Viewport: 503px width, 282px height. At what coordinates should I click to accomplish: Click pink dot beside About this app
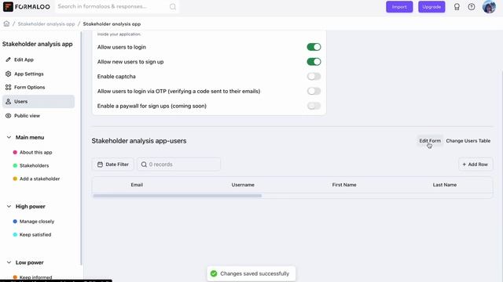[15, 152]
